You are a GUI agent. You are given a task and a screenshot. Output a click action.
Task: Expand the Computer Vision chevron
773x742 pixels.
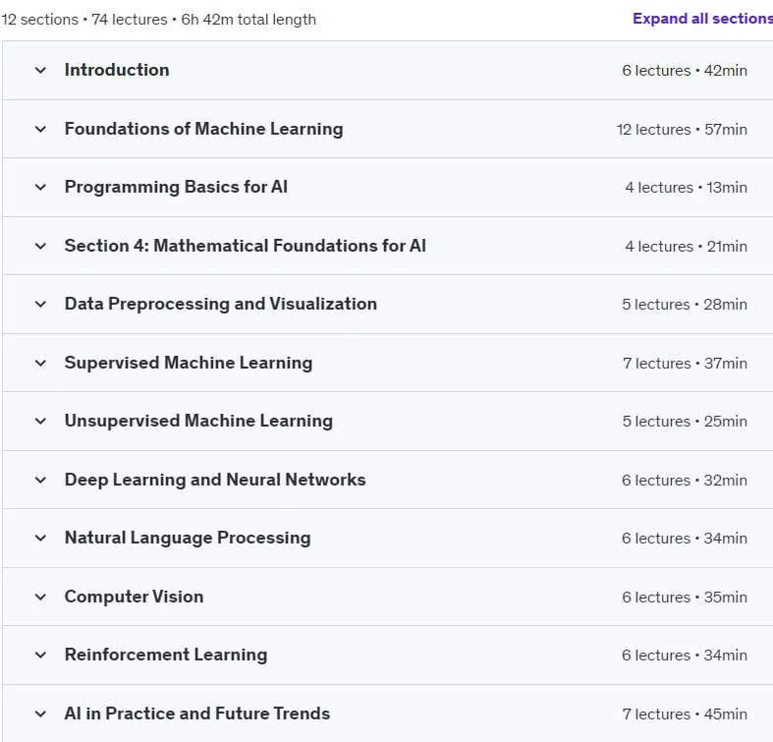coord(41,597)
